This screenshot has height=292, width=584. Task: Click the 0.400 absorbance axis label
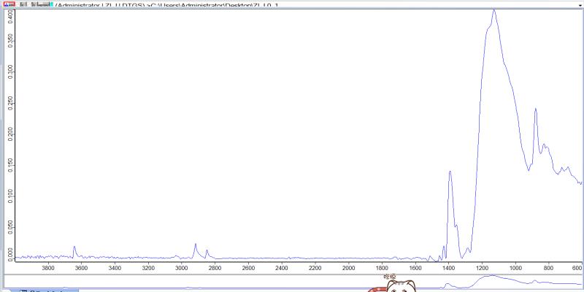(x=10, y=15)
